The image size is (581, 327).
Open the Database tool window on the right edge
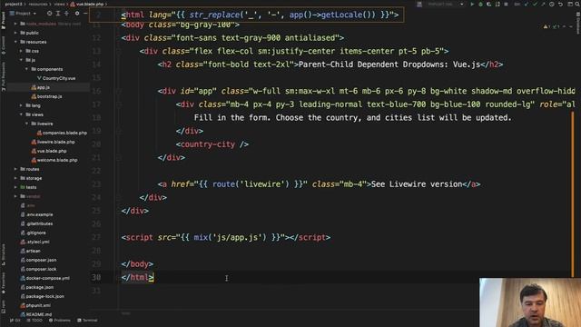coord(578,22)
